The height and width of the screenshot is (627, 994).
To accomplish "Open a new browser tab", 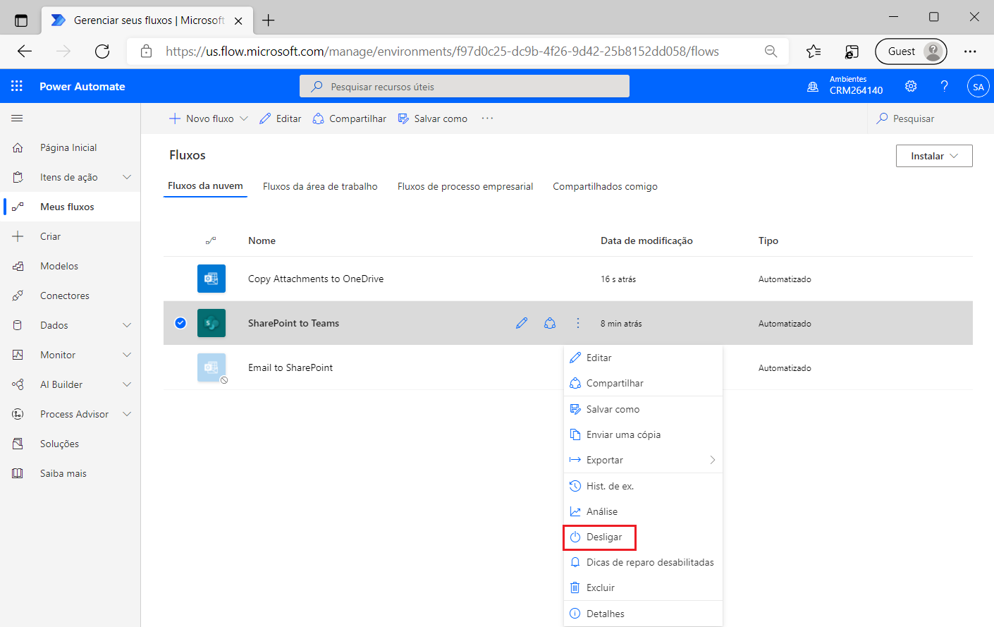I will pos(268,20).
